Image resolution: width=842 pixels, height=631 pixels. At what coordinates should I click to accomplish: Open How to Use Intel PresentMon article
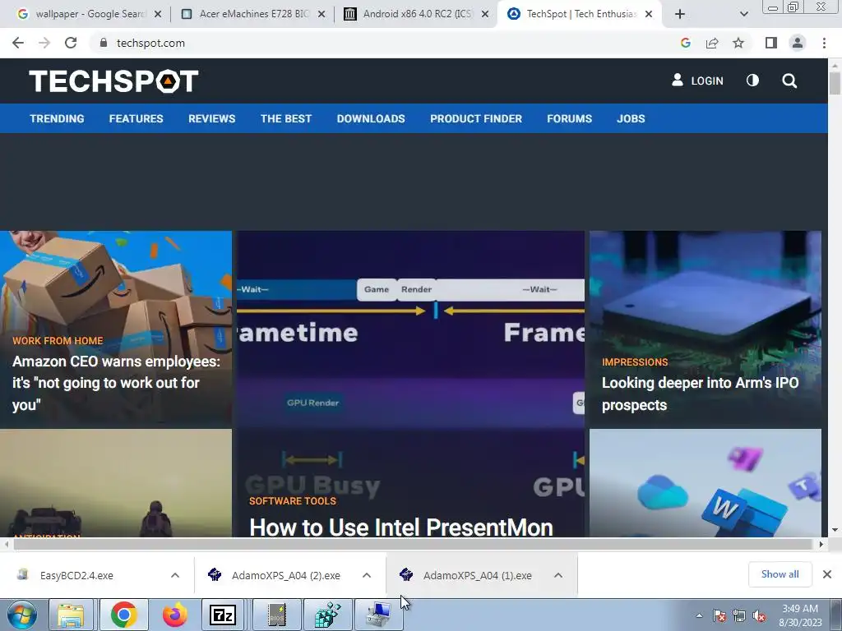coord(401,527)
